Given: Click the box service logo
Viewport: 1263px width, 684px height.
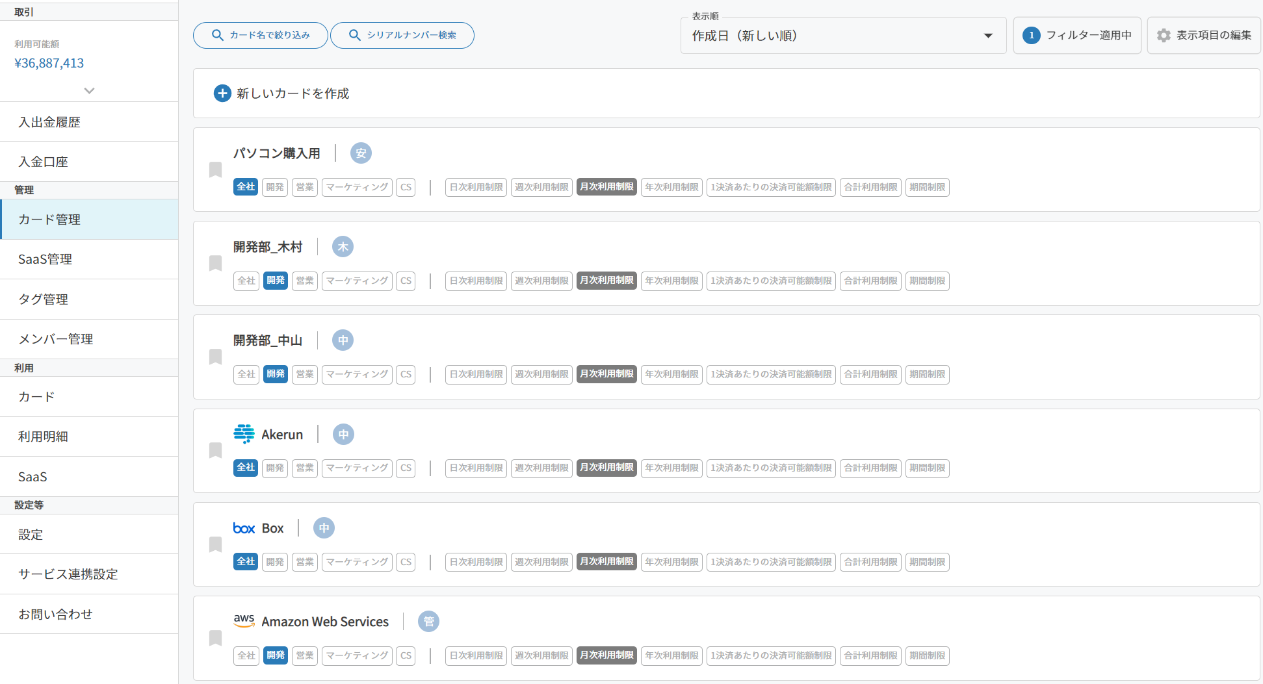Looking at the screenshot, I should pyautogui.click(x=244, y=528).
